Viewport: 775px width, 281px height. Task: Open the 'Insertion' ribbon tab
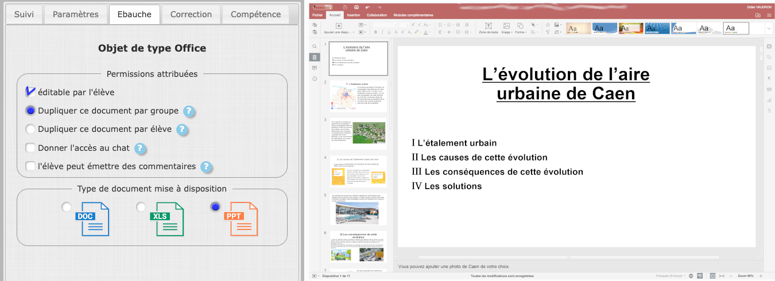point(354,15)
